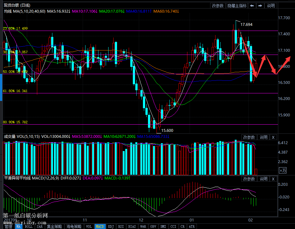Switch to the 集金策略 tab
The height and width of the screenshot is (229, 295).
pyautogui.click(x=55, y=226)
